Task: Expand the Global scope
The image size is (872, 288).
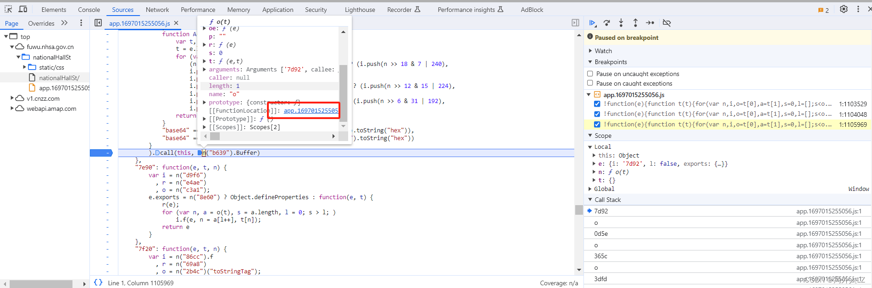Action: pyautogui.click(x=590, y=189)
